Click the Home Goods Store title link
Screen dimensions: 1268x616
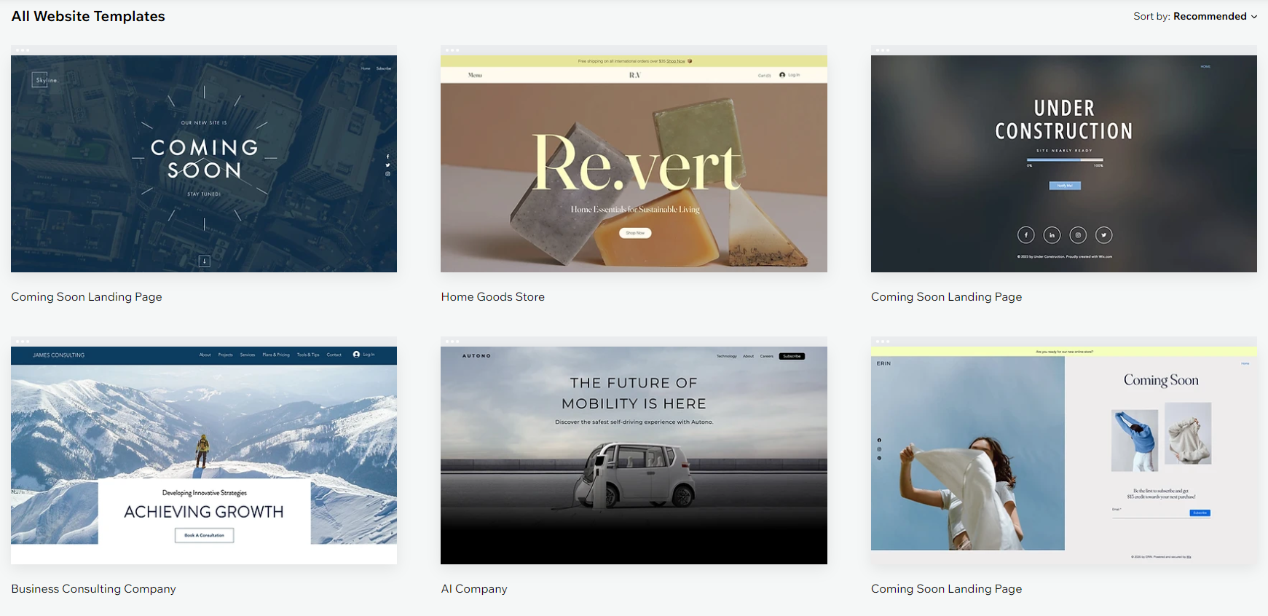(x=493, y=297)
